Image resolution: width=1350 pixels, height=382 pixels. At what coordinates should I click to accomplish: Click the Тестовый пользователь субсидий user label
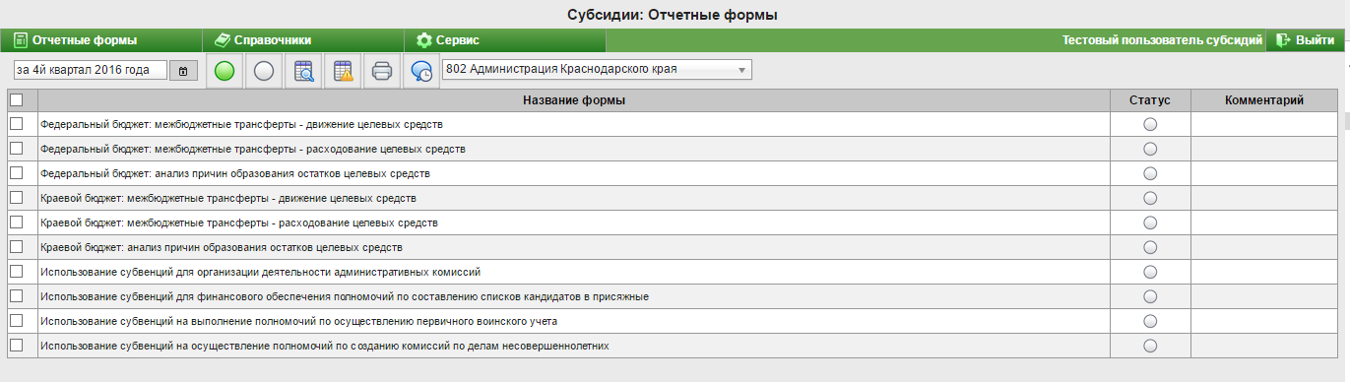point(1162,40)
